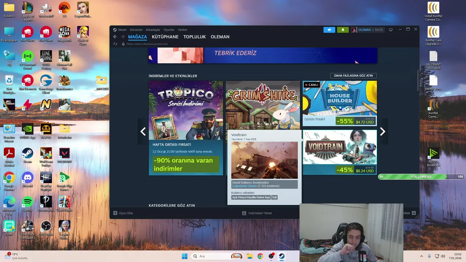Open File Explorer from the taskbar

tap(249, 256)
